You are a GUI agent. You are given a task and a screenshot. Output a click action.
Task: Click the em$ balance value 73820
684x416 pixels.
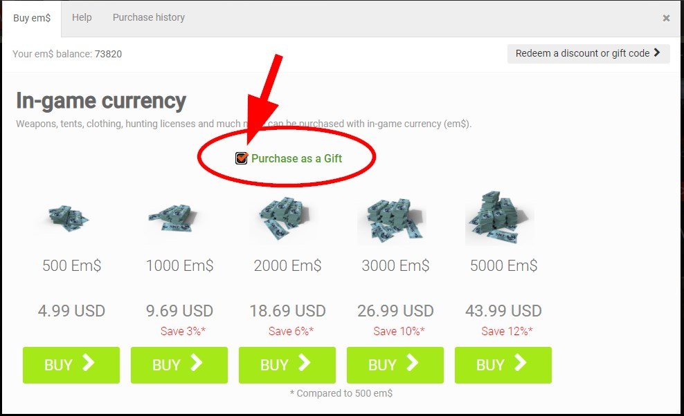click(x=108, y=54)
